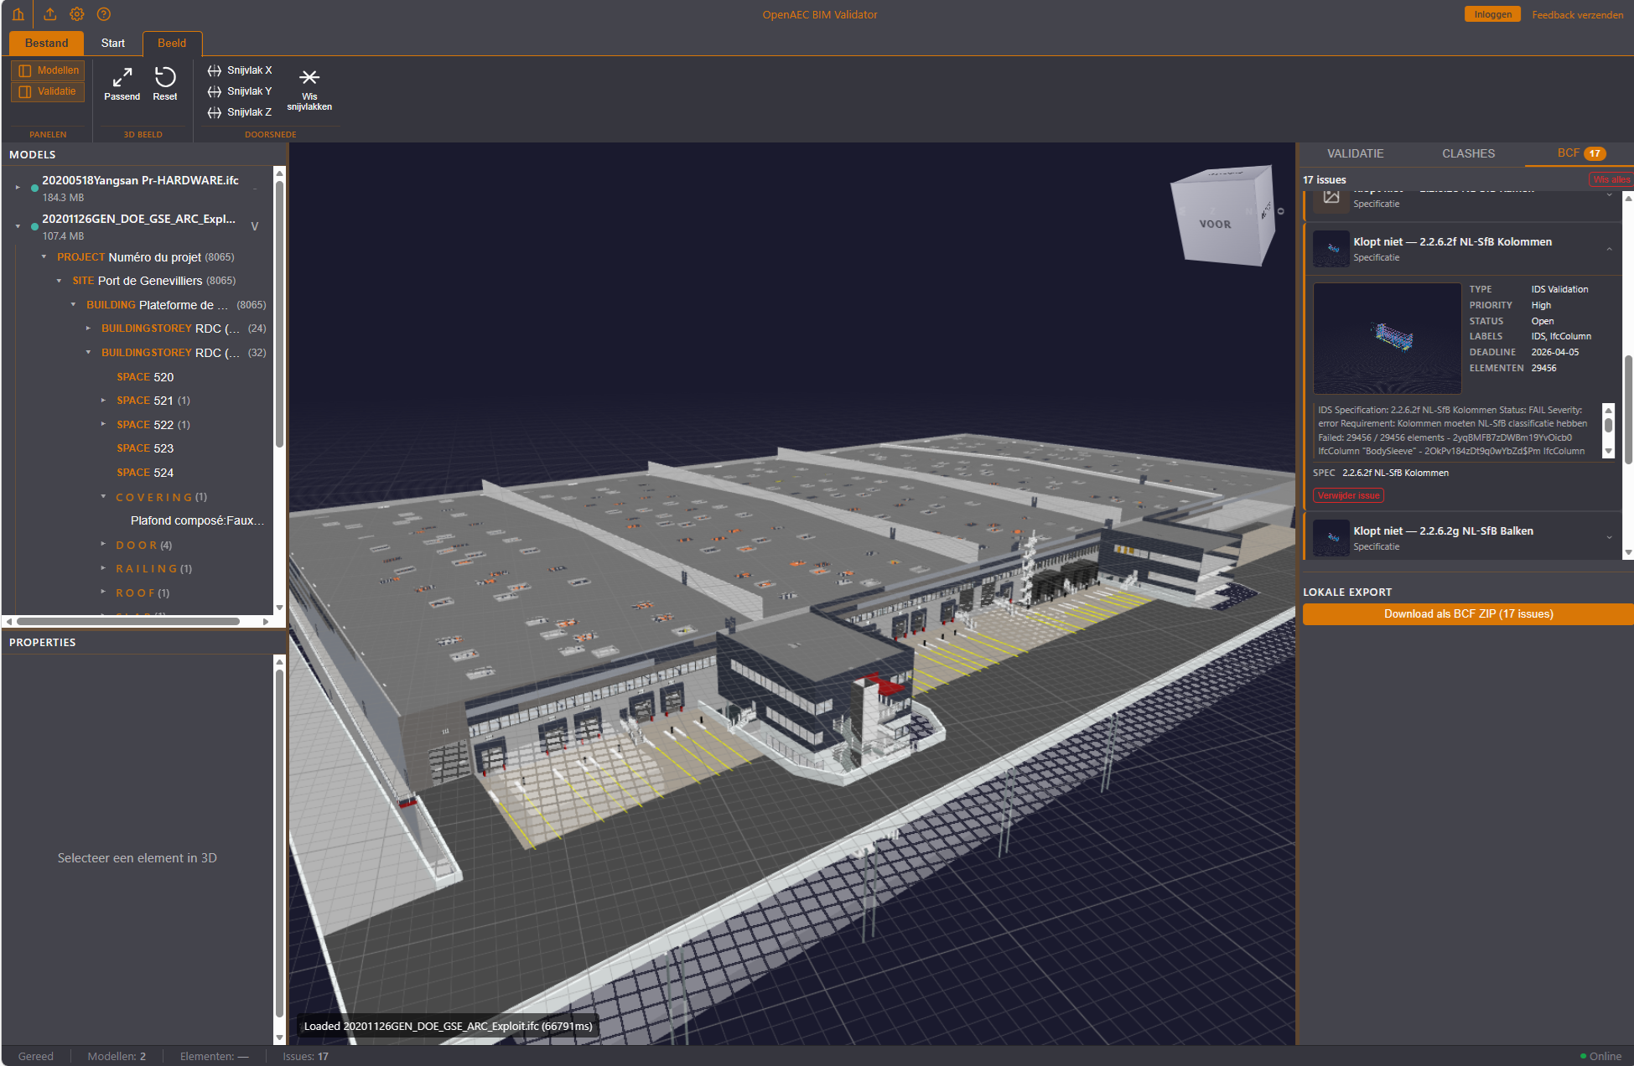Click Verwijder issue on the Kolommen issue

coord(1347,495)
